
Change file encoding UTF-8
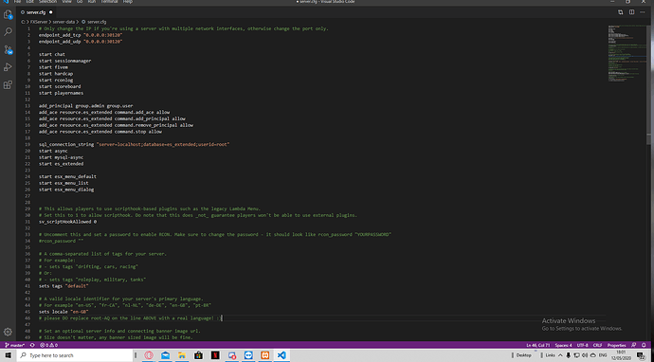pos(582,345)
